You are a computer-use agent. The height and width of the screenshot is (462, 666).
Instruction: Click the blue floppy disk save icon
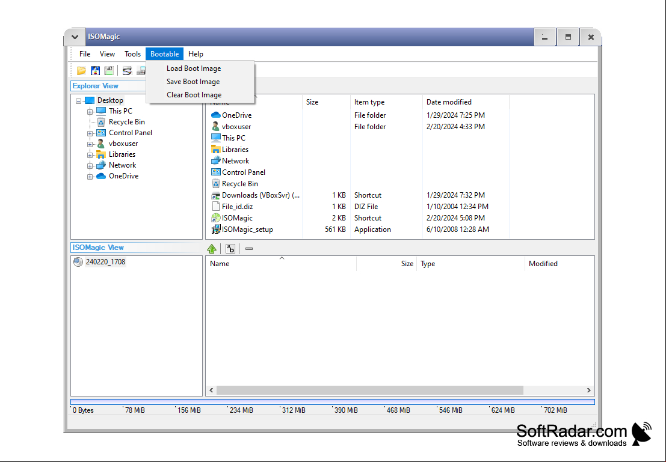click(96, 71)
